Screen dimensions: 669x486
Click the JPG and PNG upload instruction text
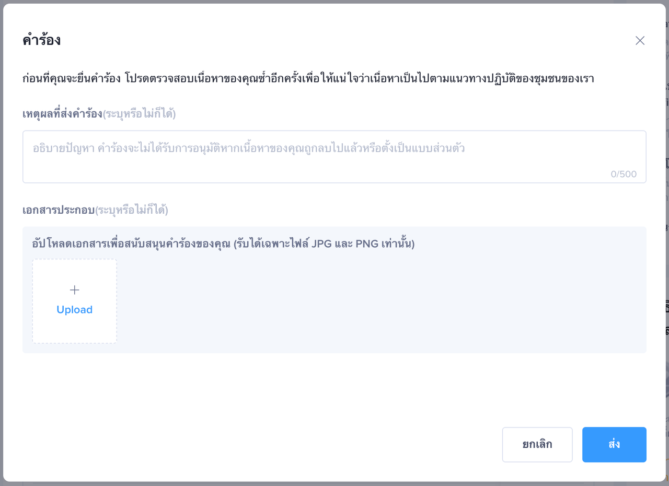tap(223, 244)
